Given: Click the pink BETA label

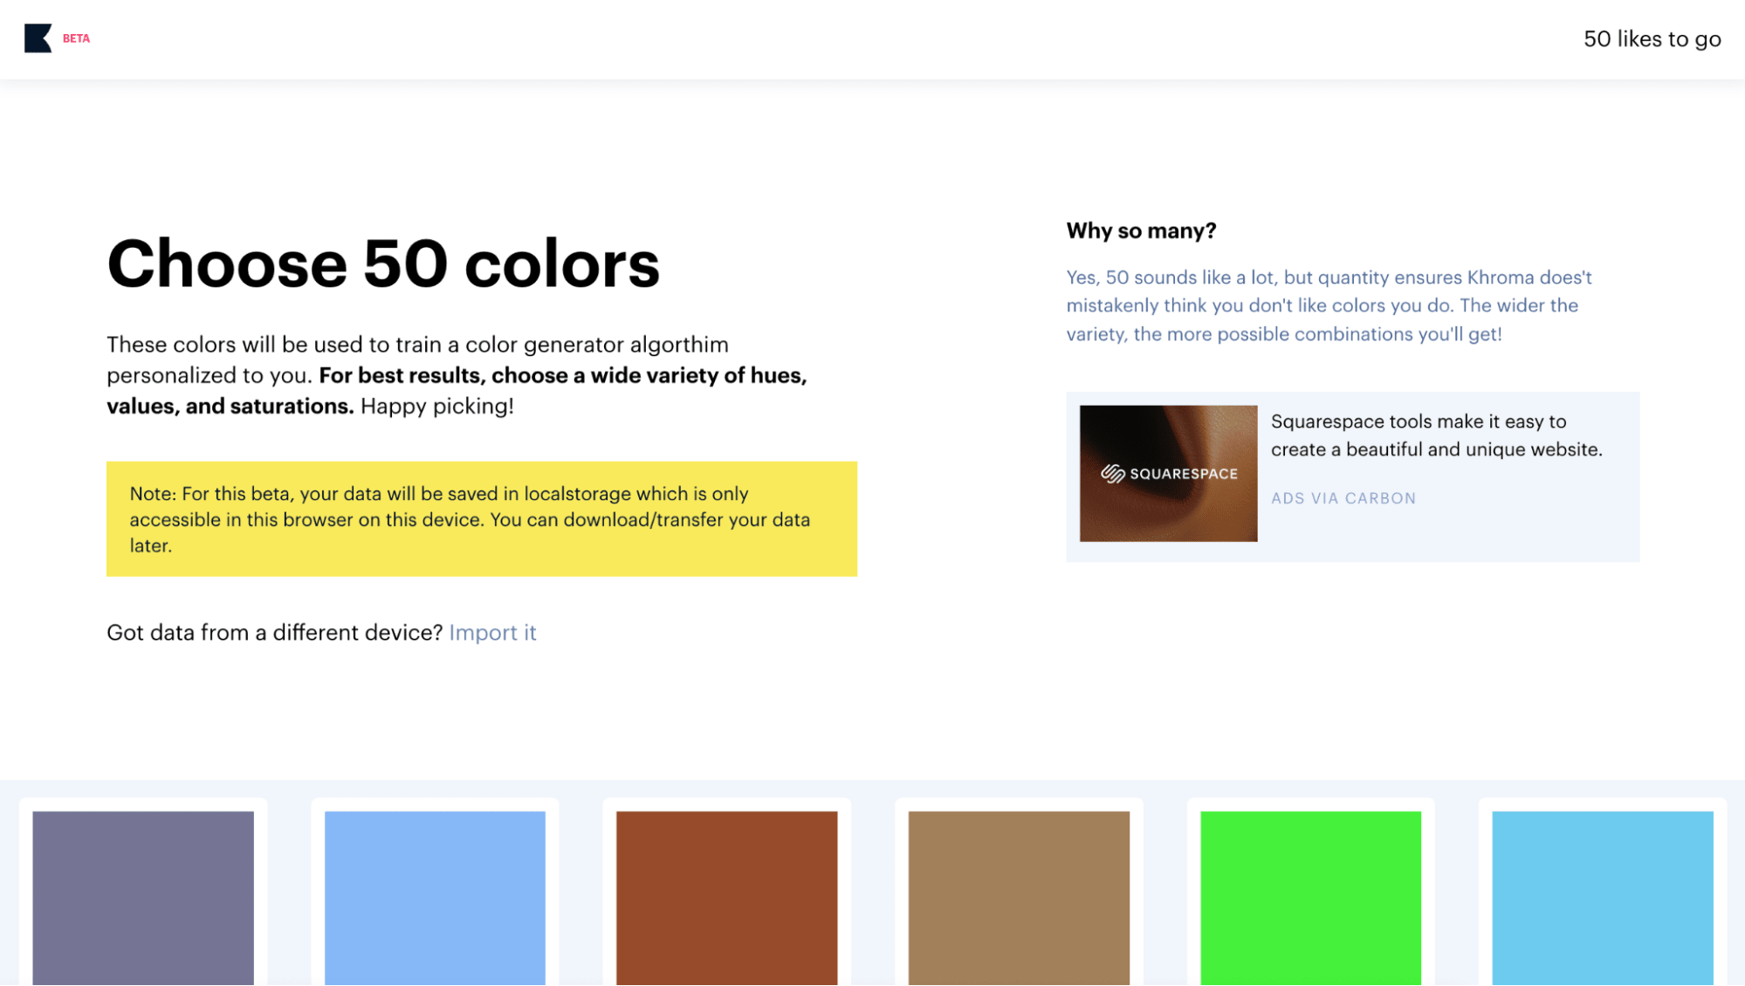Looking at the screenshot, I should pyautogui.click(x=76, y=38).
